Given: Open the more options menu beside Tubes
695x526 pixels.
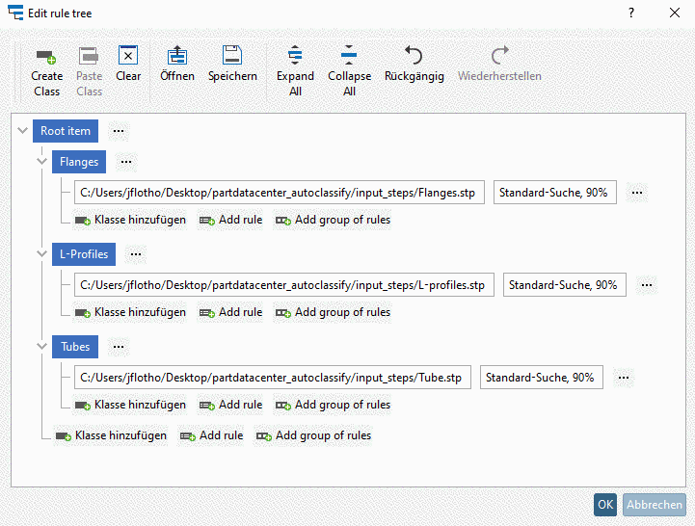Looking at the screenshot, I should pos(119,347).
